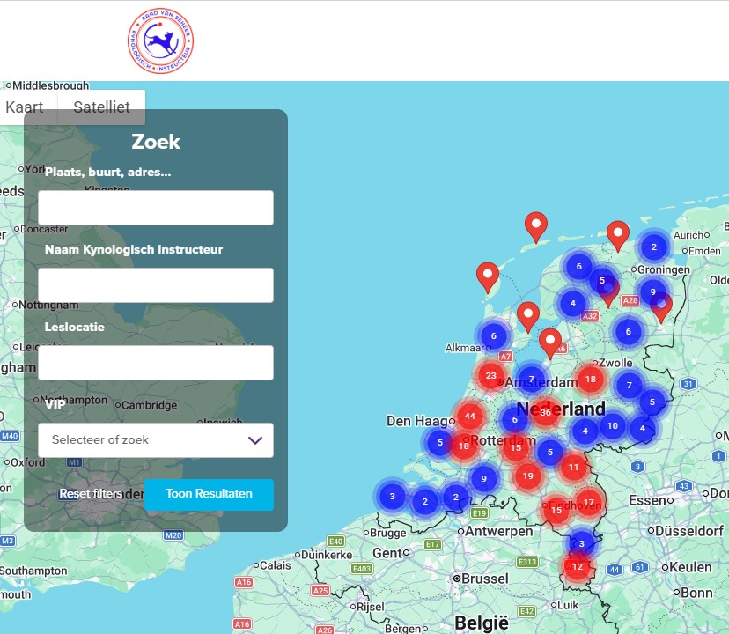Switch to the Kaart map view

[x=25, y=107]
